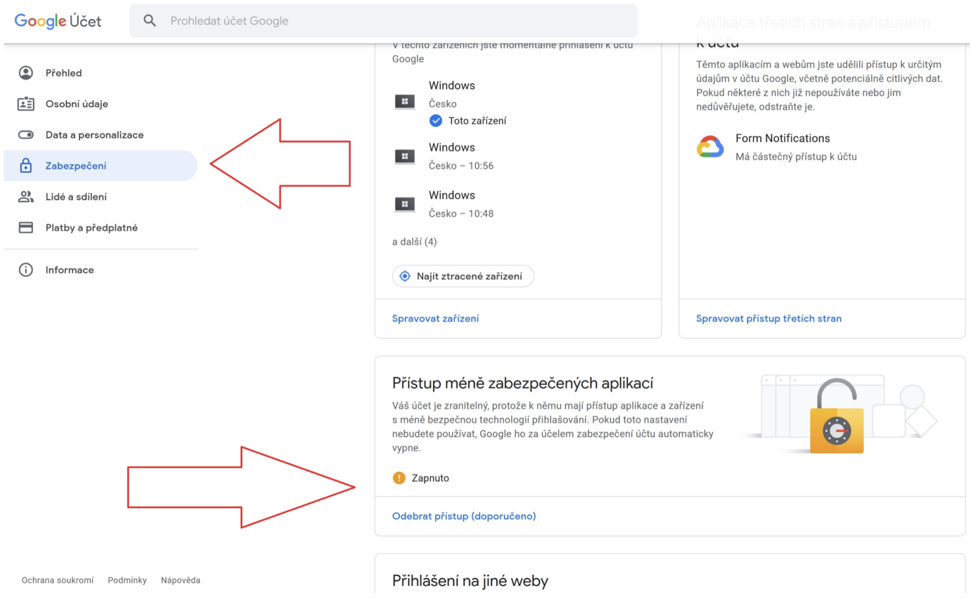This screenshot has height=599, width=970.
Task: Click the Google Účet logo
Action: [x=58, y=21]
